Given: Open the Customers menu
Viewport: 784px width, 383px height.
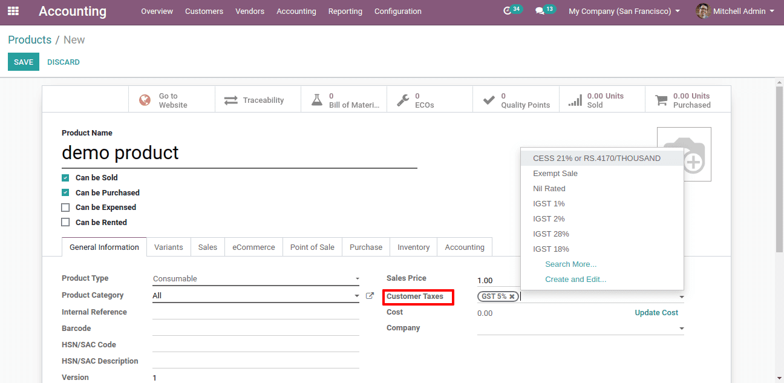Looking at the screenshot, I should (x=204, y=11).
